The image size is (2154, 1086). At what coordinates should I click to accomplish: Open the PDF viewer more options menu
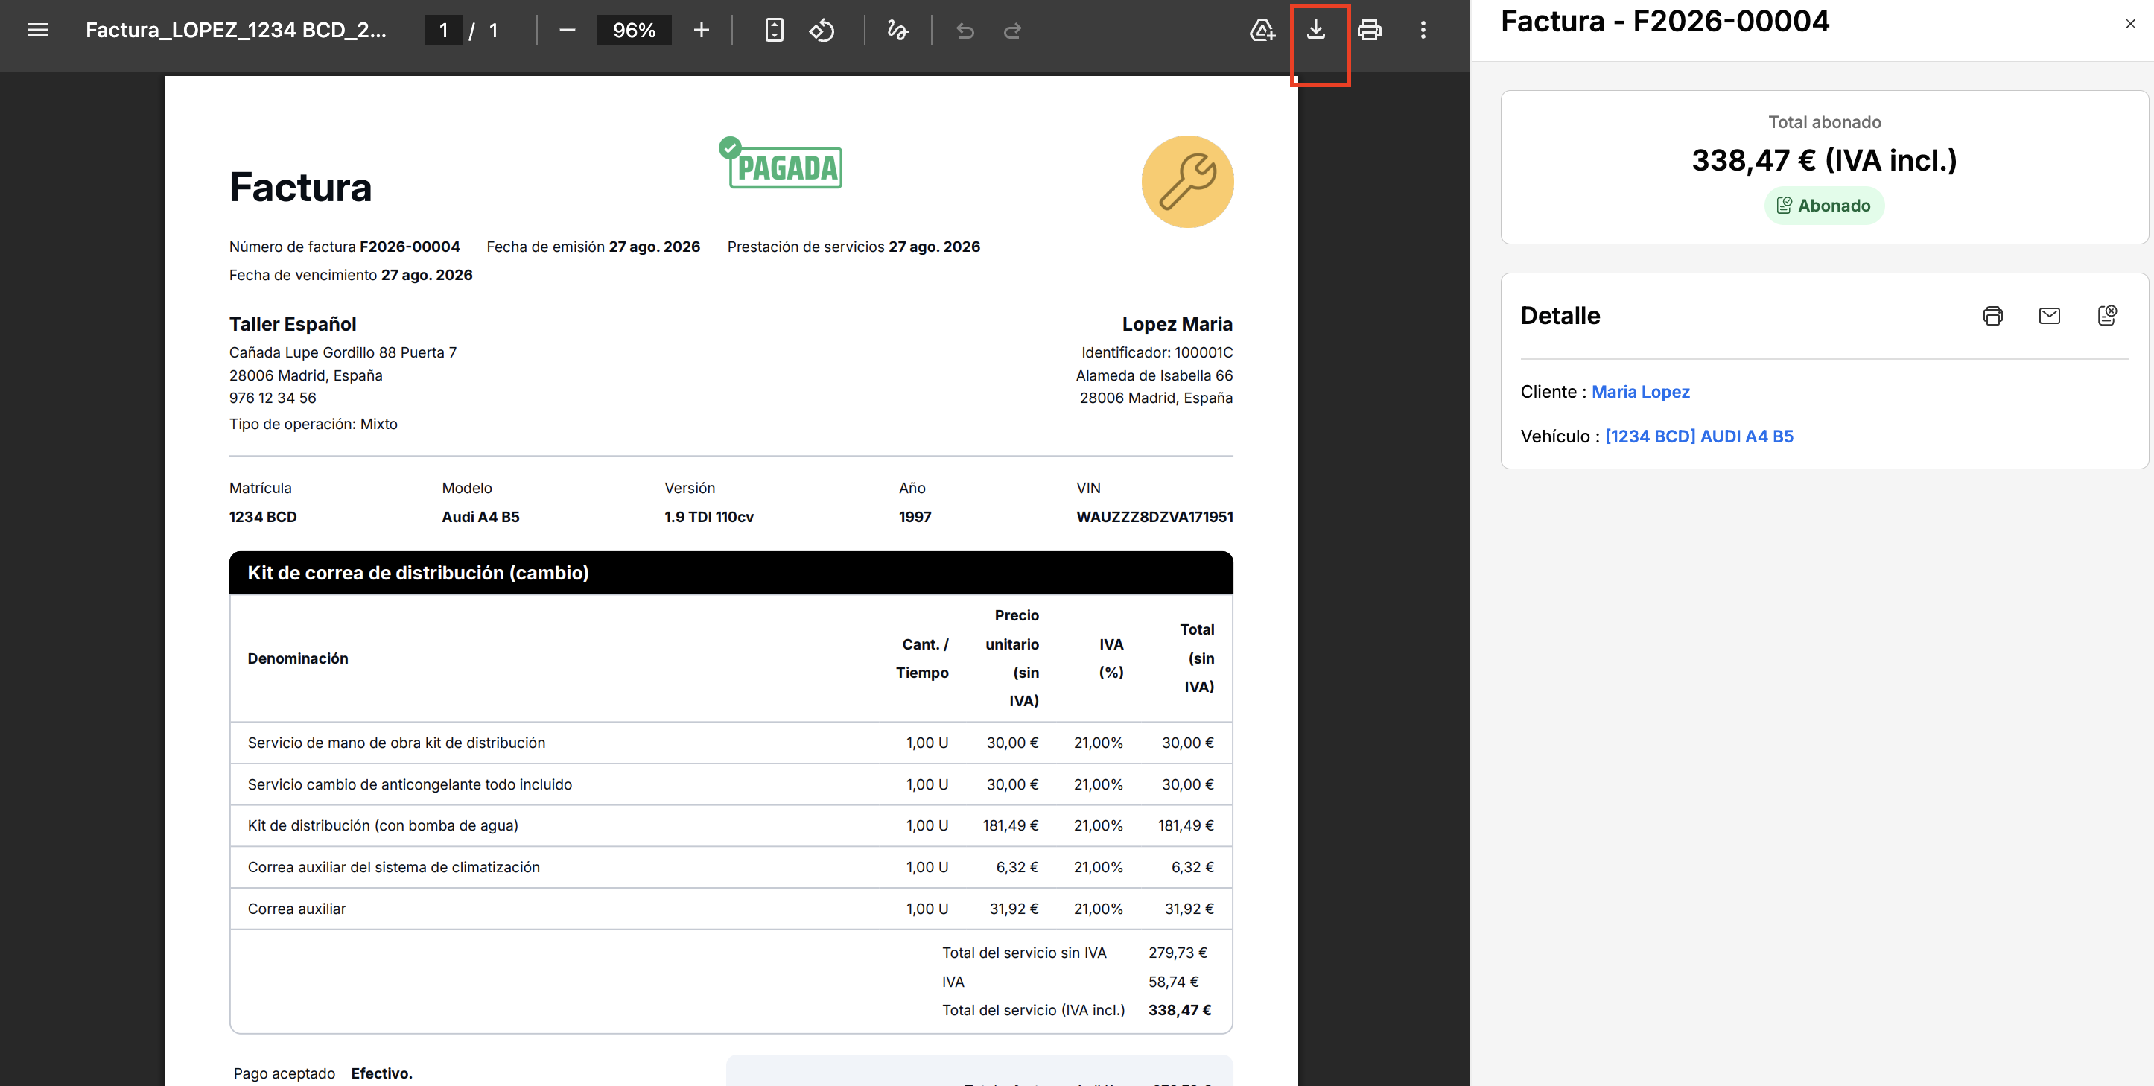coord(1423,30)
